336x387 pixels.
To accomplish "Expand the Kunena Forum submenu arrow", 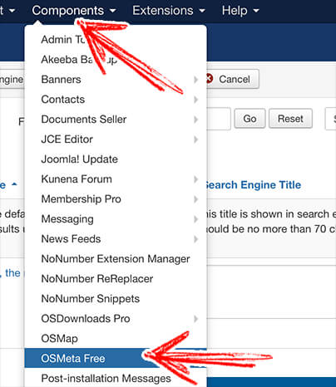I will pyautogui.click(x=196, y=179).
